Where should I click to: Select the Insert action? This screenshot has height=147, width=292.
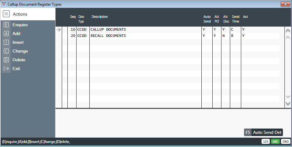pyautogui.click(x=18, y=42)
